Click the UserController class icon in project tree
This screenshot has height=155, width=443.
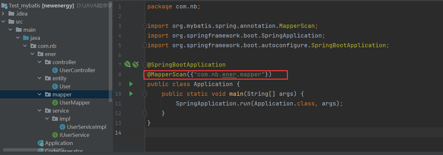55,70
